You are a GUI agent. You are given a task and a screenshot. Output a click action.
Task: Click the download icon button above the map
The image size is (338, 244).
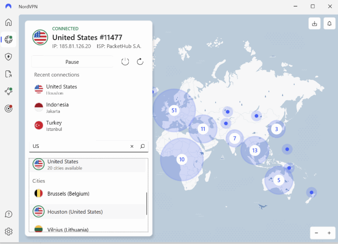click(315, 23)
